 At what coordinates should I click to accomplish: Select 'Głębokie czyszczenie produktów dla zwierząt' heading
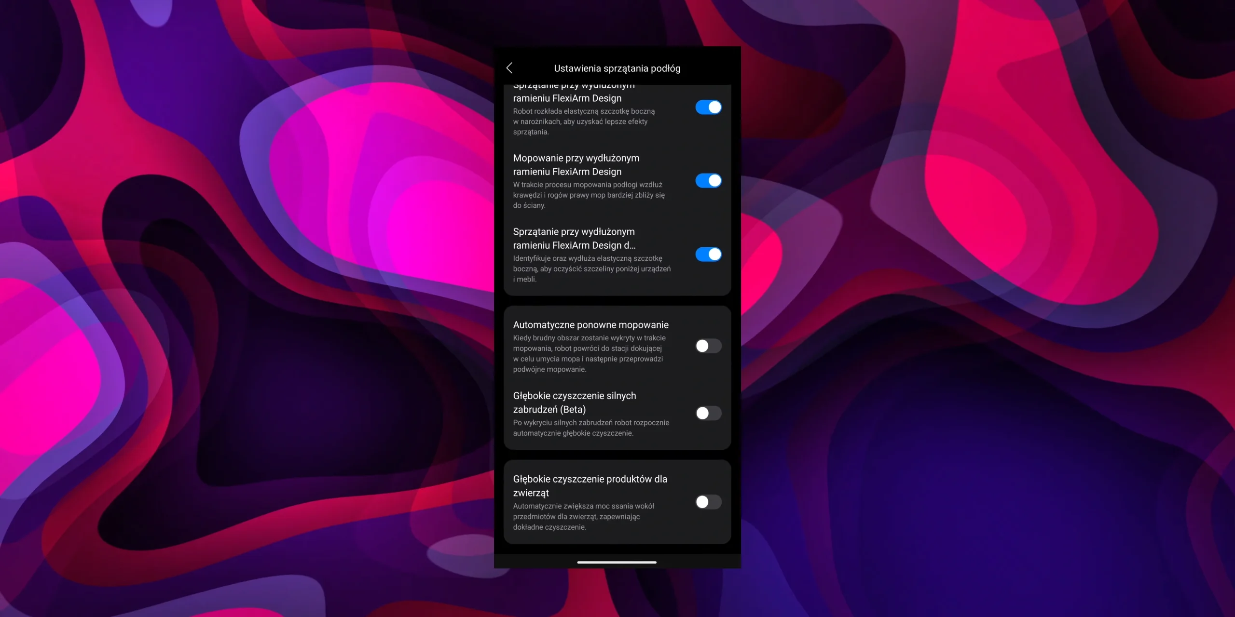(590, 486)
